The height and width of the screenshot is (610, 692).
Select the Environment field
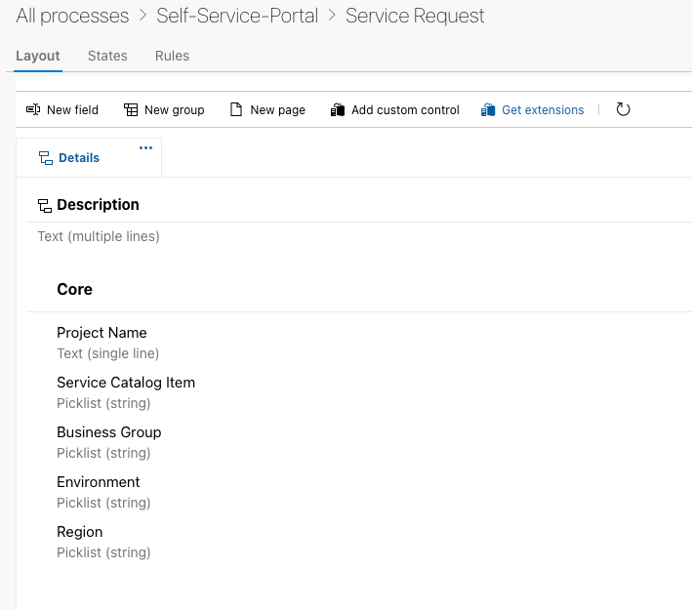(99, 481)
